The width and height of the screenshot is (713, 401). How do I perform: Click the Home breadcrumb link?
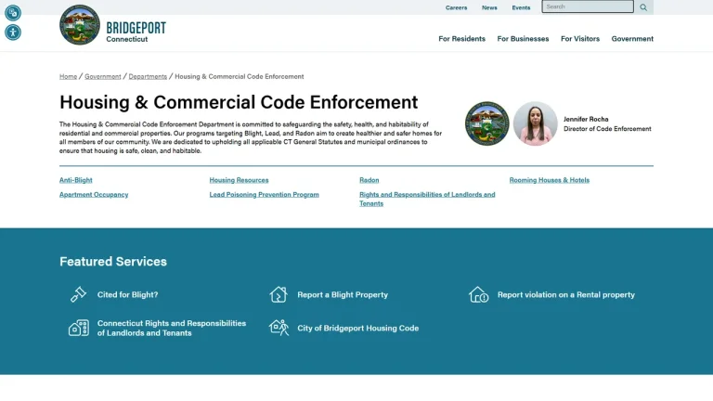click(x=68, y=76)
